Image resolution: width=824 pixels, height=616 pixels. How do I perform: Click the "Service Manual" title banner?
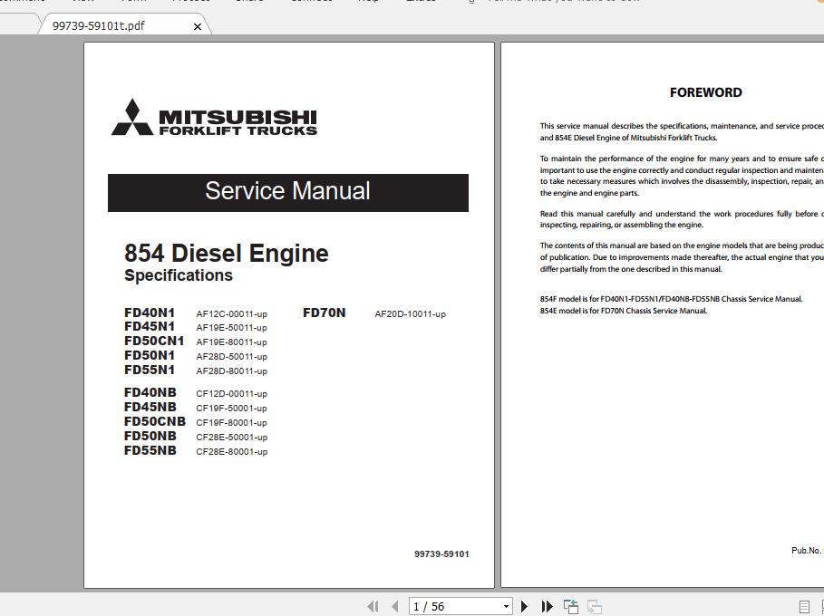288,193
